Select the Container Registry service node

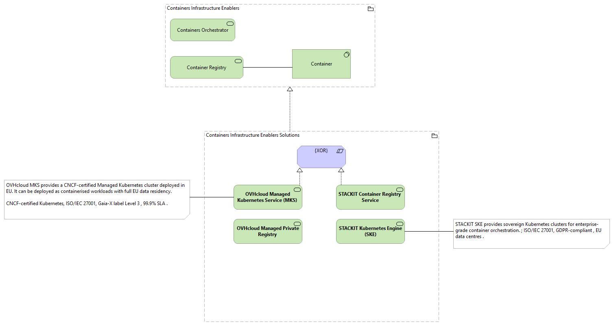(206, 67)
